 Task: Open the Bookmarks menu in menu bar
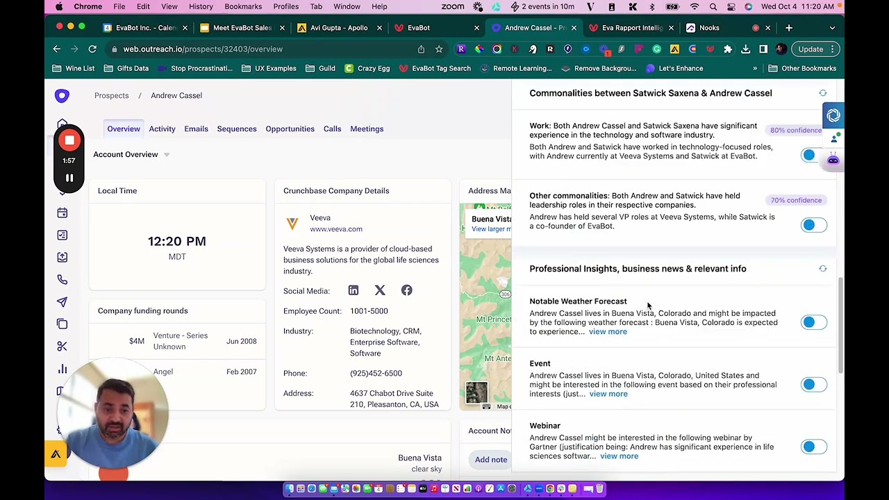(x=243, y=6)
